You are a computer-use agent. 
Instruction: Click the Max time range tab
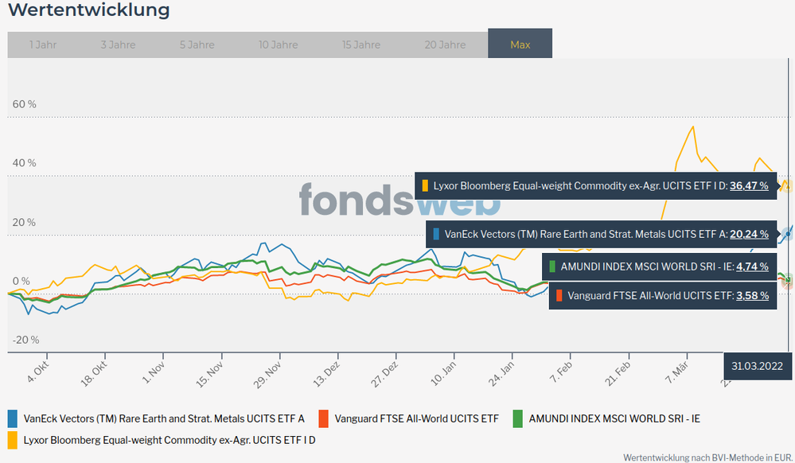coord(520,45)
